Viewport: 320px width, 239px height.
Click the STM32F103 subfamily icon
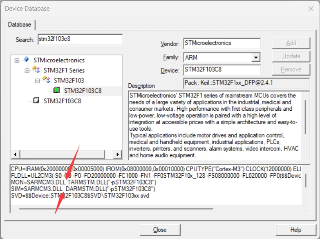[46, 80]
